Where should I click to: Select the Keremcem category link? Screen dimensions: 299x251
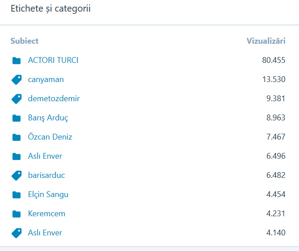(x=46, y=214)
